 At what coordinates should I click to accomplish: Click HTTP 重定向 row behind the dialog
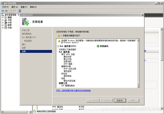58,107
